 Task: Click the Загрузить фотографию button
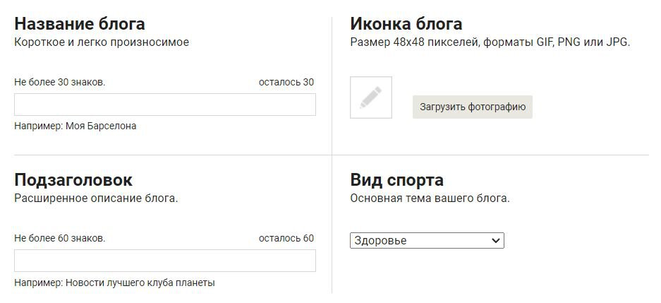click(473, 107)
